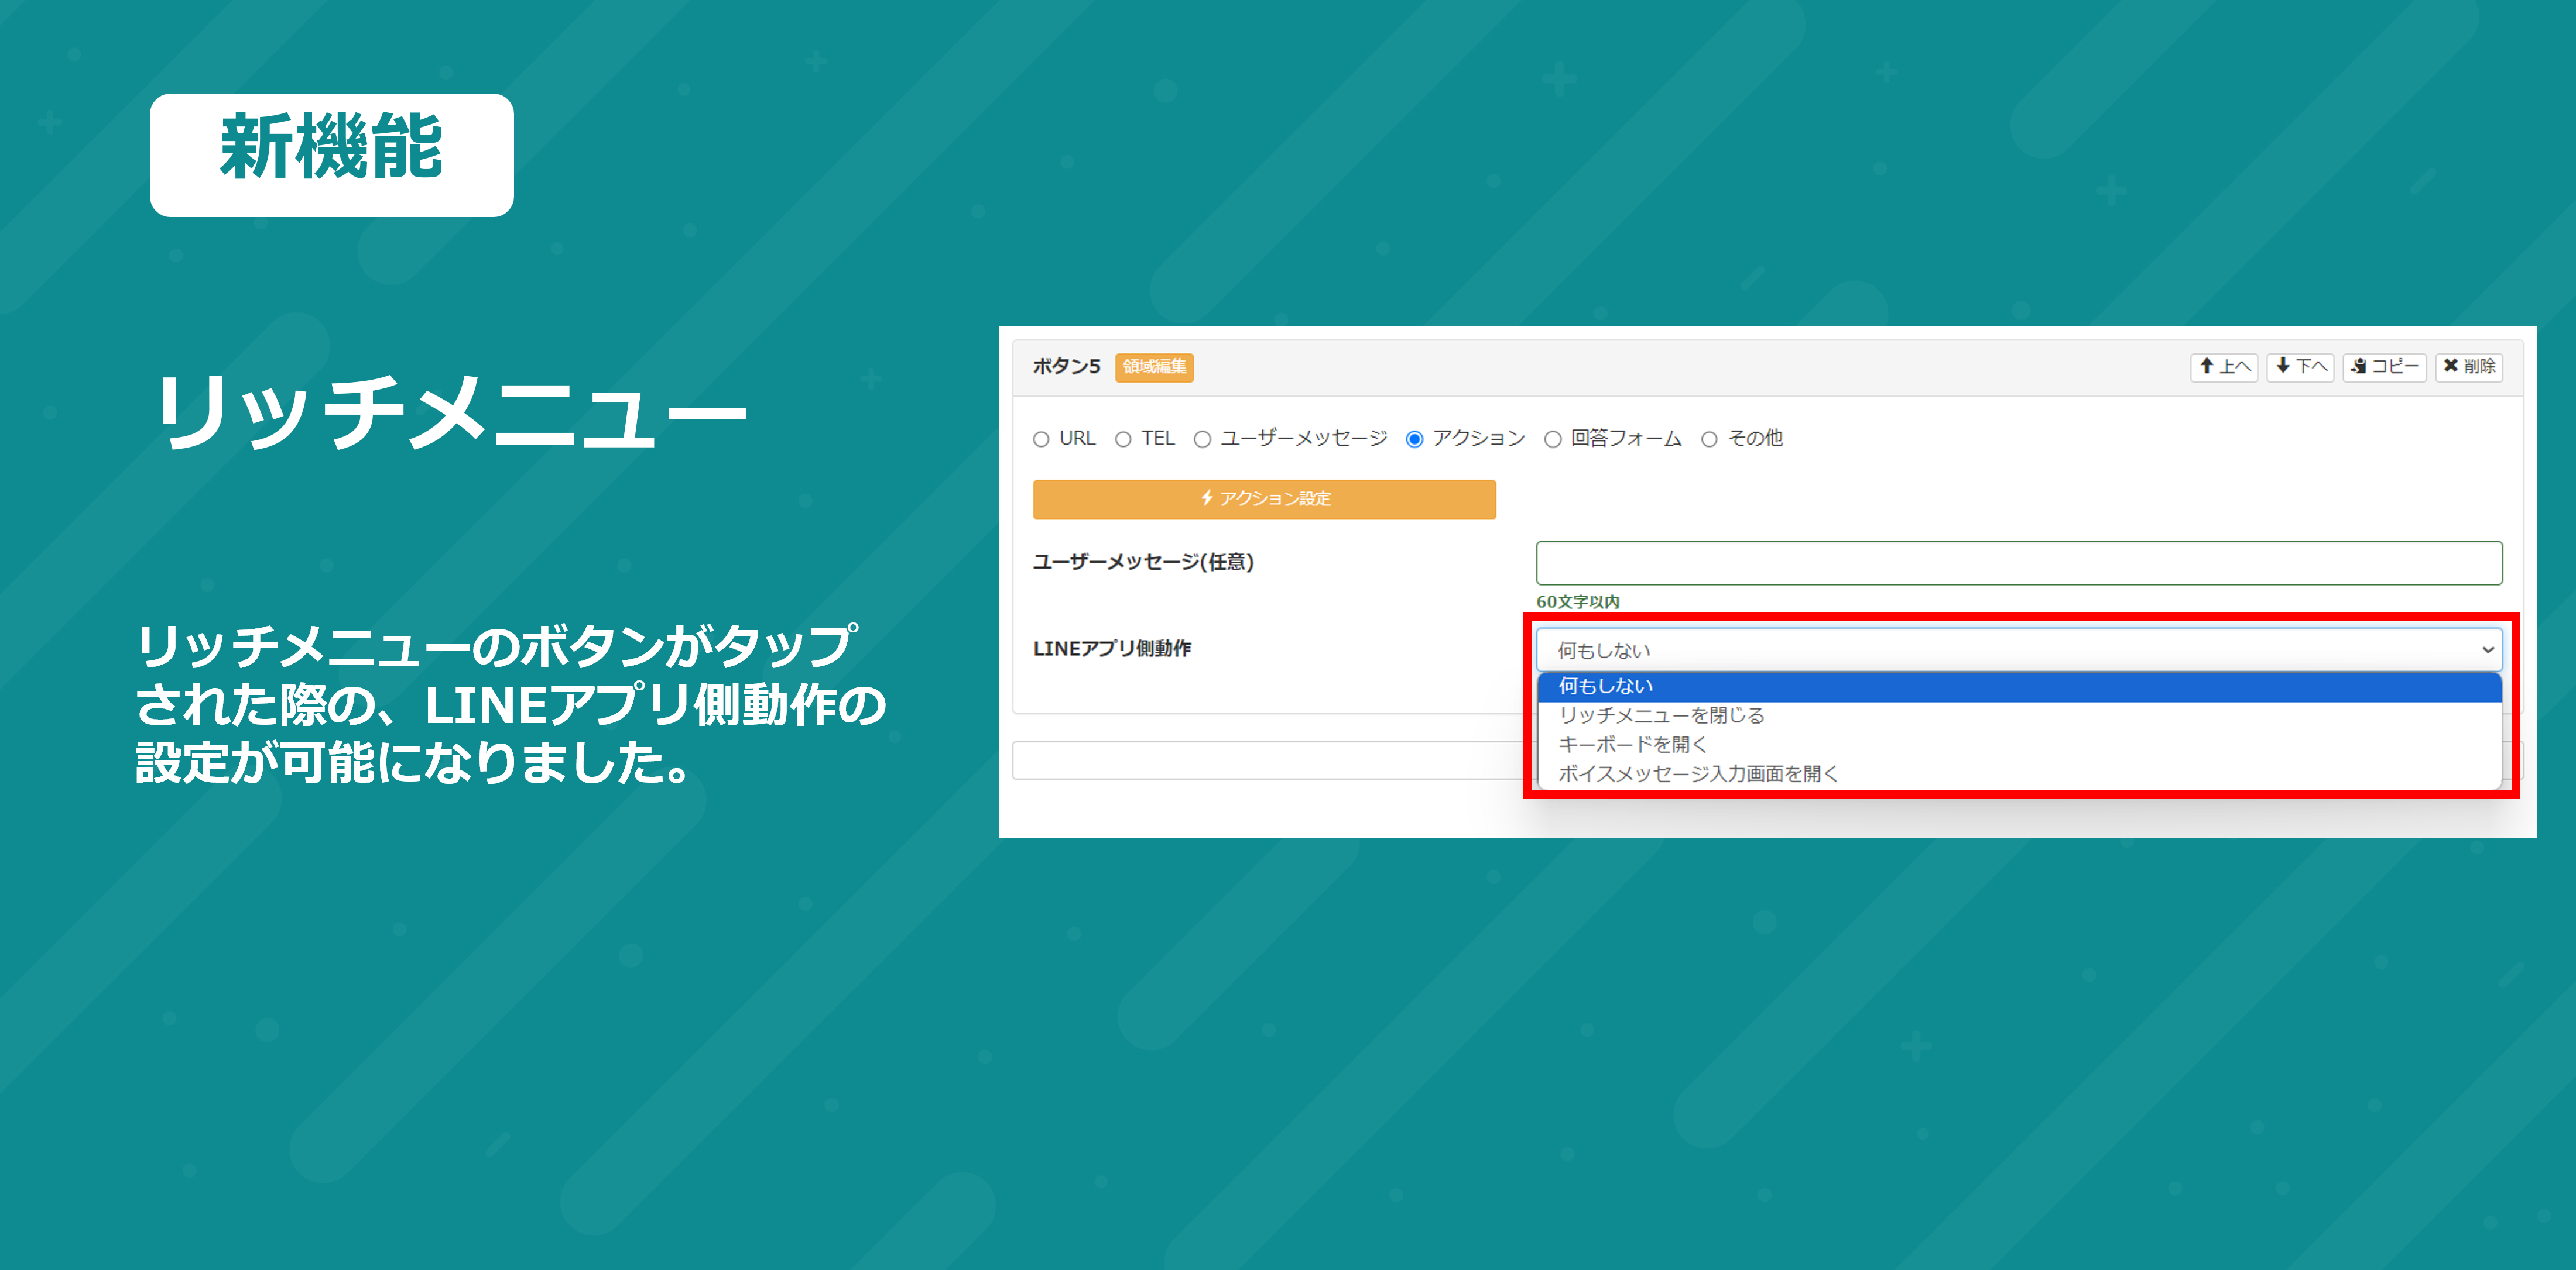The height and width of the screenshot is (1270, 2576).
Task: Click the 60文字以内 hint text
Action: [1577, 601]
